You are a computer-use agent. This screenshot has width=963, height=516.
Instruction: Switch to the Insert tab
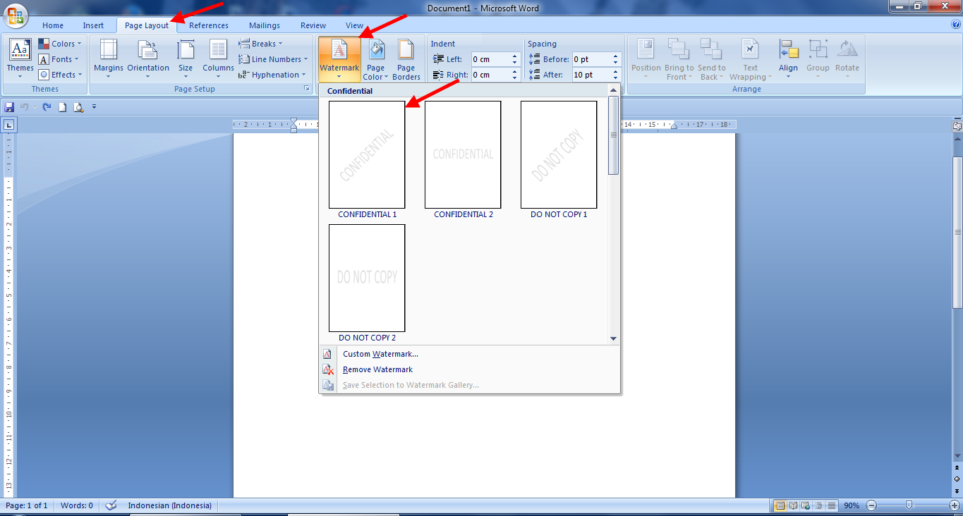click(93, 25)
